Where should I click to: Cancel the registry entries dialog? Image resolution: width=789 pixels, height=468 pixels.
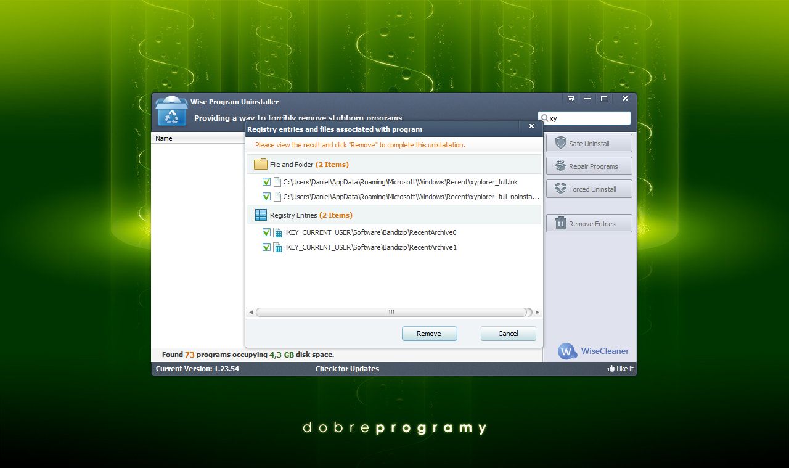508,334
